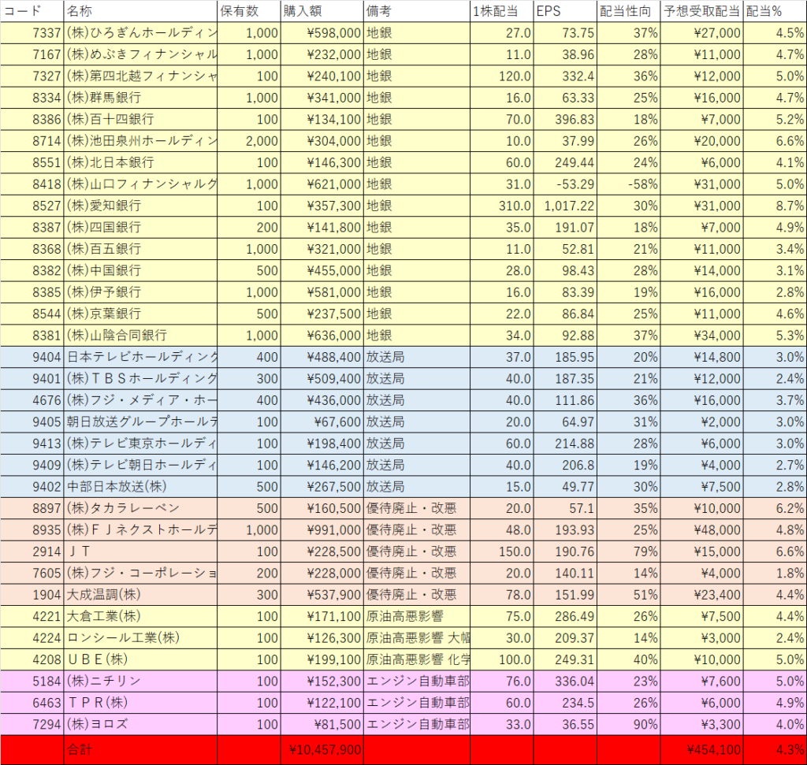Click stock code 7327
Viewport: 807px width, 765px height.
click(46, 76)
